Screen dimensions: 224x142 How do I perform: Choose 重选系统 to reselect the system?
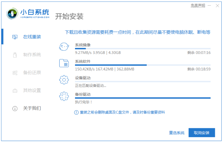click(x=177, y=133)
